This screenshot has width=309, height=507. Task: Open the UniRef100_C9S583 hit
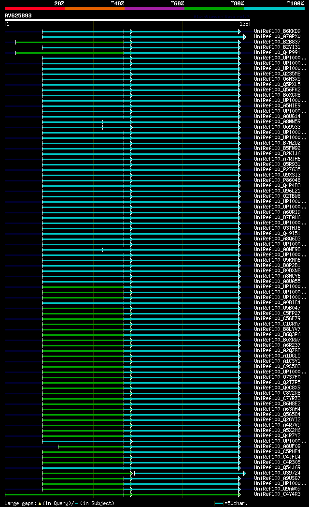(277, 366)
